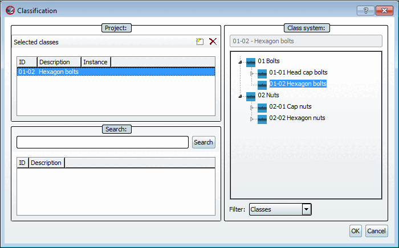Click the Search button

tap(203, 142)
